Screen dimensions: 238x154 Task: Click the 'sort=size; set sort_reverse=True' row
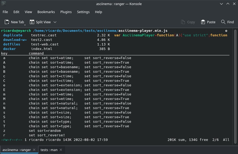click(79, 117)
